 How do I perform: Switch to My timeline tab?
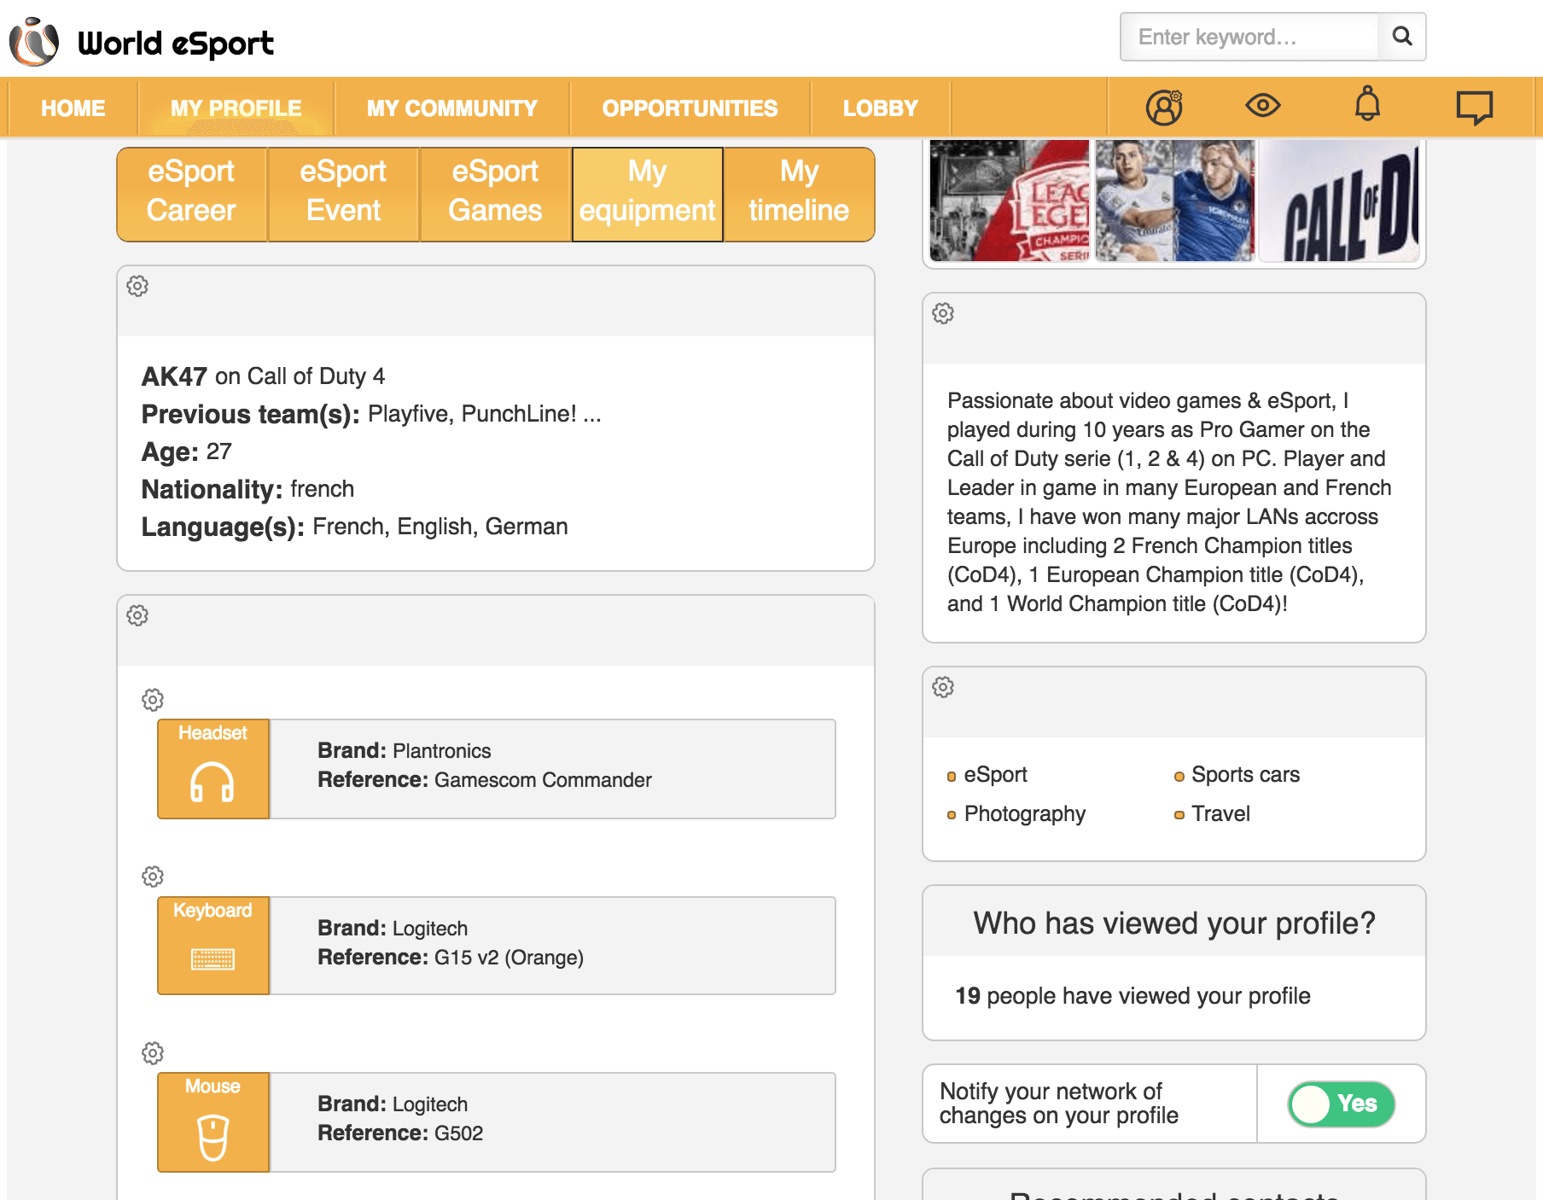pyautogui.click(x=799, y=195)
